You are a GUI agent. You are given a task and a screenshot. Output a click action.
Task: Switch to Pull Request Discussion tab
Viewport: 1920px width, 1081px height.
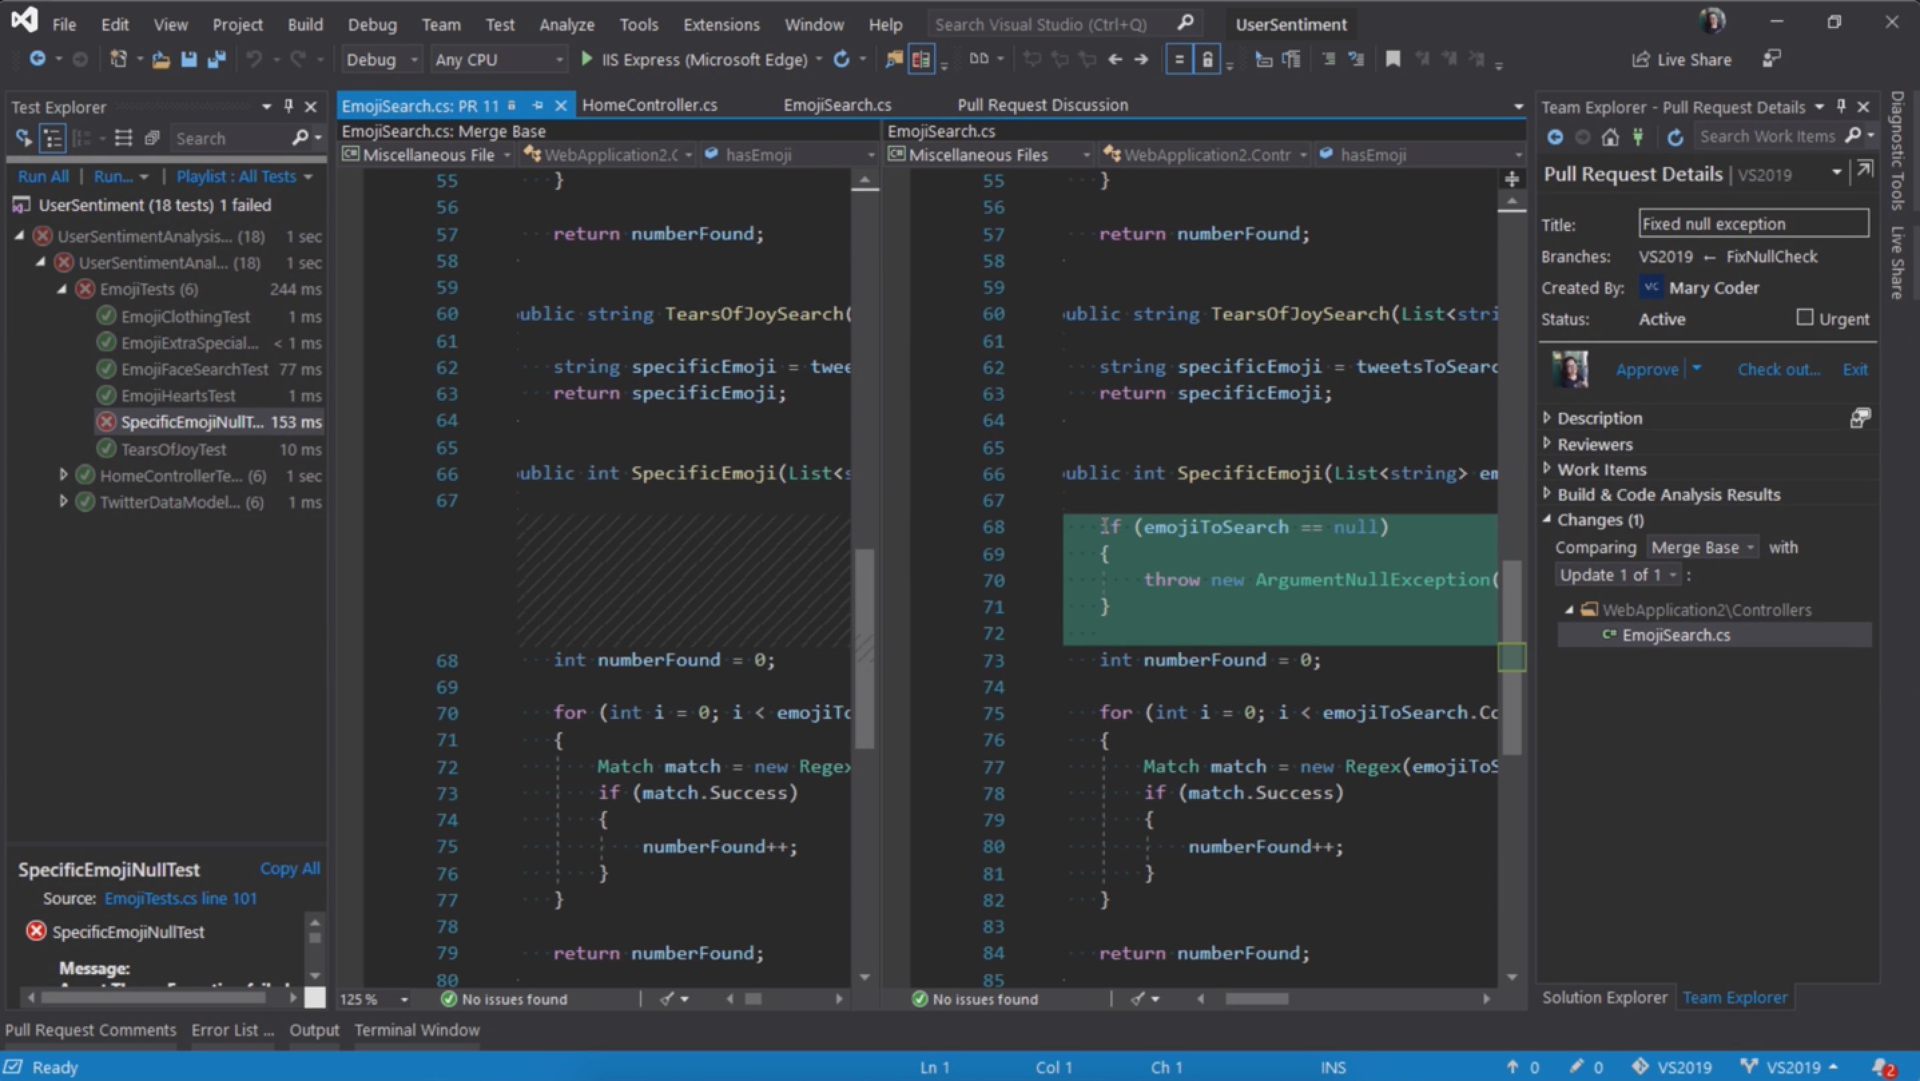(x=1042, y=104)
